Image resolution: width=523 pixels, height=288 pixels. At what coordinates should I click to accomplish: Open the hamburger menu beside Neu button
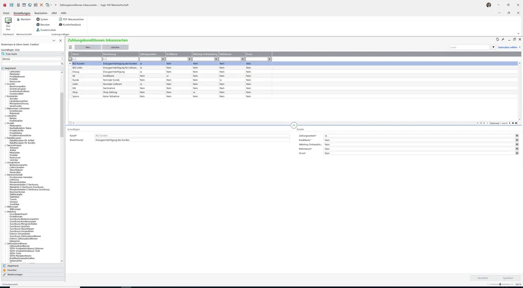tap(70, 47)
